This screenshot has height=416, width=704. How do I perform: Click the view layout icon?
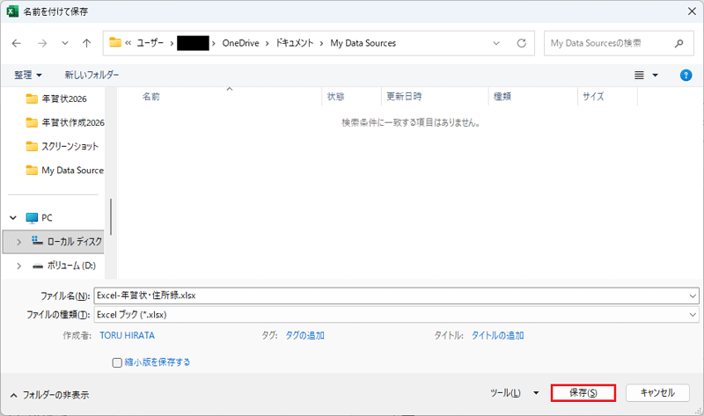640,76
